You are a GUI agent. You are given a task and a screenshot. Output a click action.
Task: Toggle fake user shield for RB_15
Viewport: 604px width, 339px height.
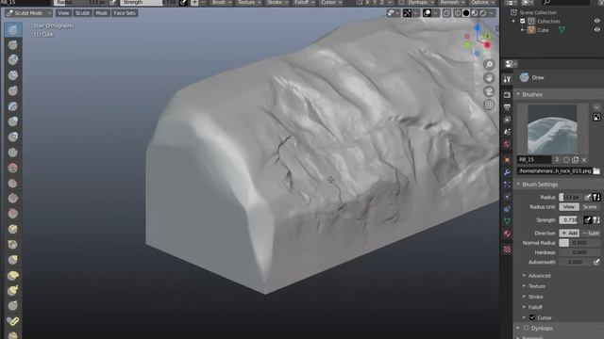coord(566,159)
